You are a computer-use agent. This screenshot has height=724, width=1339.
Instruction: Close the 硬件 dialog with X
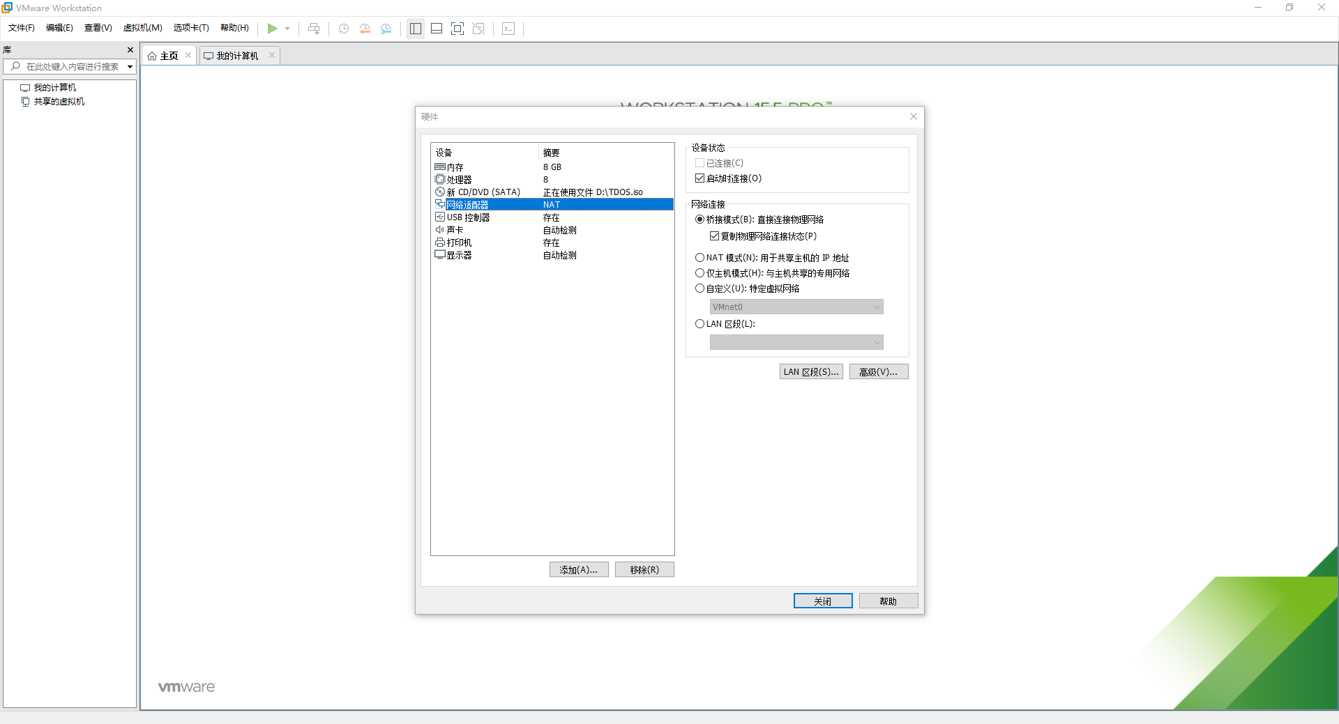914,116
